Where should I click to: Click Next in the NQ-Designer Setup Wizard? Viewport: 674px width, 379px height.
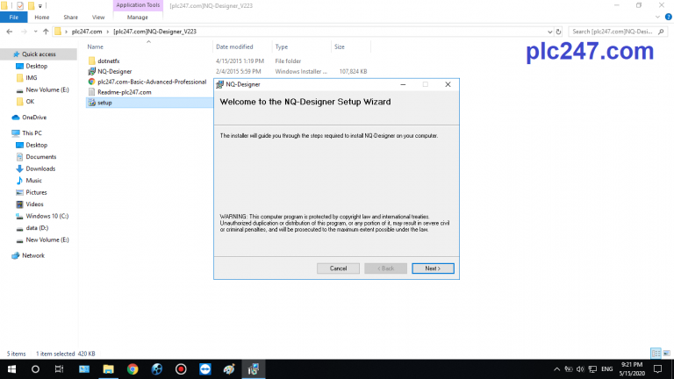point(432,268)
